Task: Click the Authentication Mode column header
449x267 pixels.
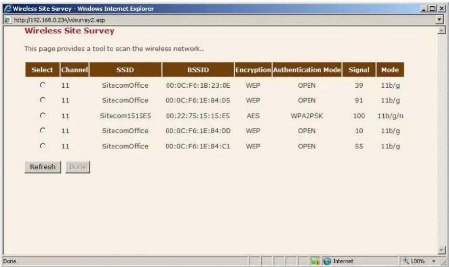Action: coord(307,70)
